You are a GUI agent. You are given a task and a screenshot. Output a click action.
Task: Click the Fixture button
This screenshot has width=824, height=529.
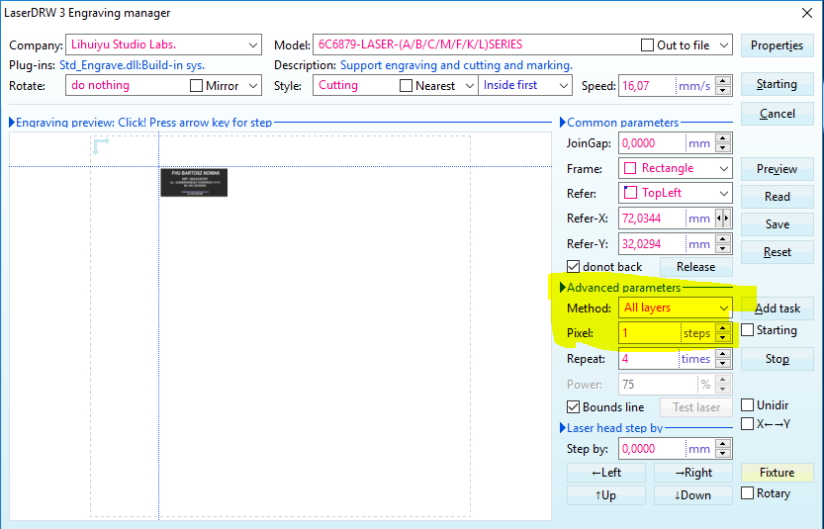(777, 473)
